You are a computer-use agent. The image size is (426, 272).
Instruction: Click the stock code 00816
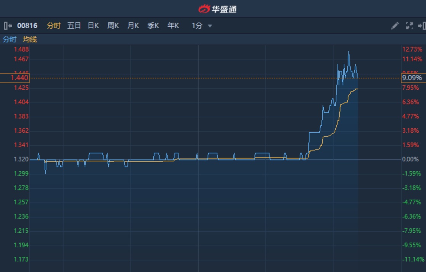coord(27,26)
